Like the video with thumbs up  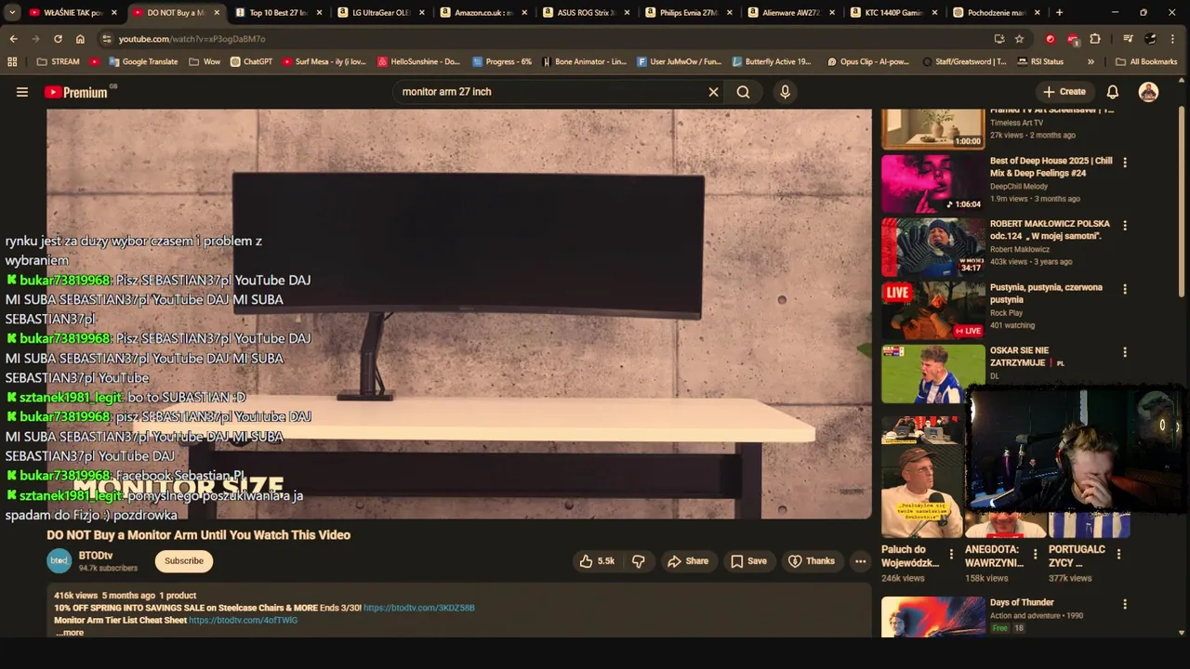coord(597,561)
